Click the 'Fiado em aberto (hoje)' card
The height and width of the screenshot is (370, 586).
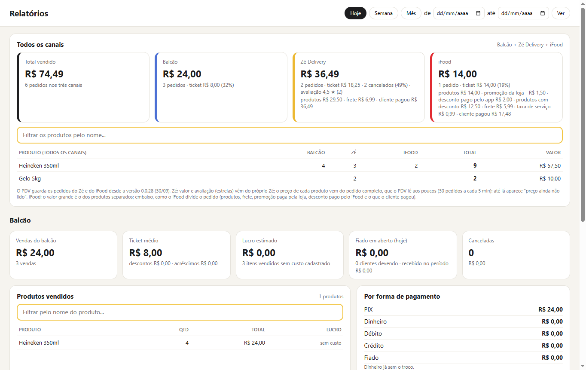pos(403,255)
